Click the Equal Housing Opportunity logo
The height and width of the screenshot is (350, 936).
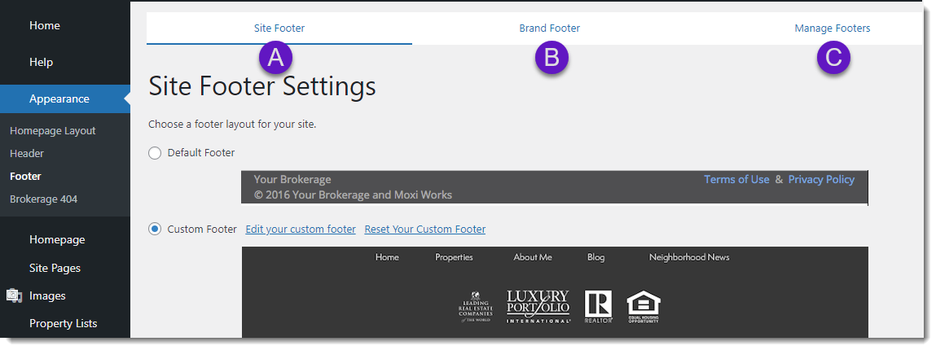pyautogui.click(x=643, y=306)
